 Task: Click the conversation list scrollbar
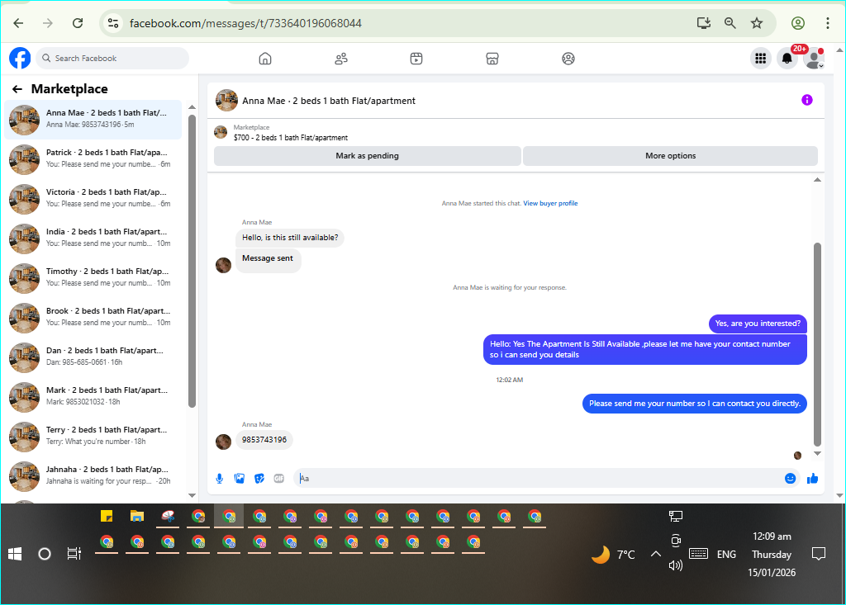192,261
